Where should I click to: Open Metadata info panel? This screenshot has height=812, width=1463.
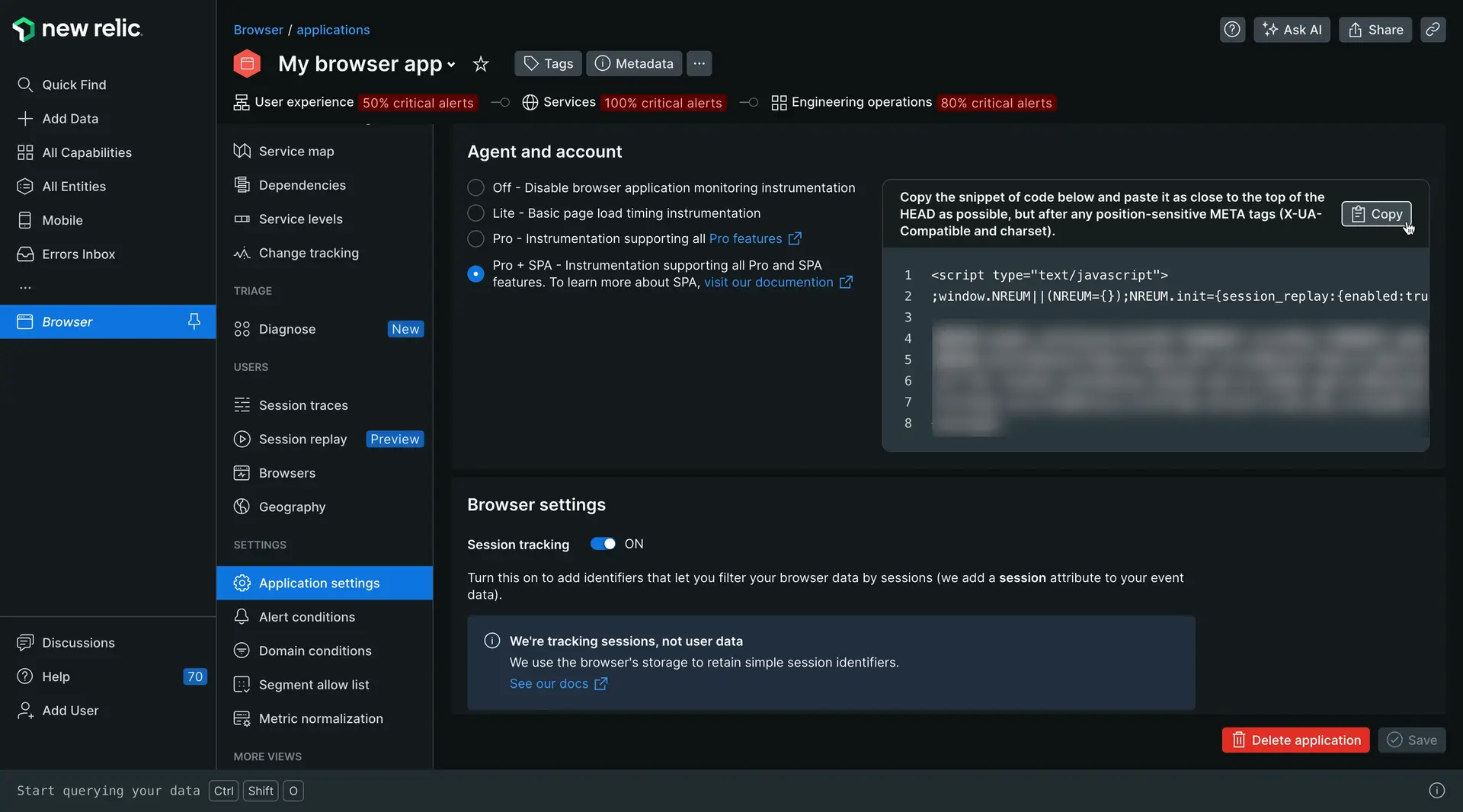[x=634, y=64]
